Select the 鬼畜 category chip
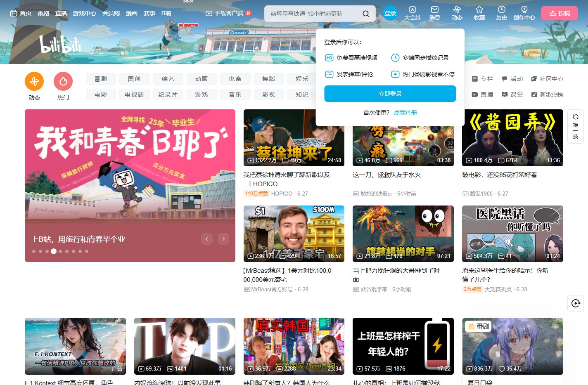The width and height of the screenshot is (588, 385). pyautogui.click(x=235, y=79)
